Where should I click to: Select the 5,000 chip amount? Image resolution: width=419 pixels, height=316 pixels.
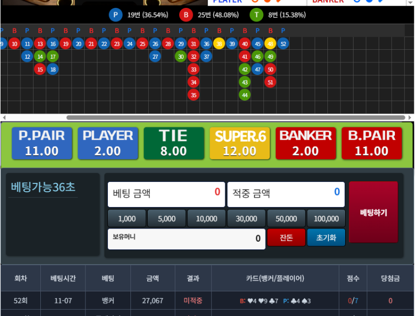(166, 219)
